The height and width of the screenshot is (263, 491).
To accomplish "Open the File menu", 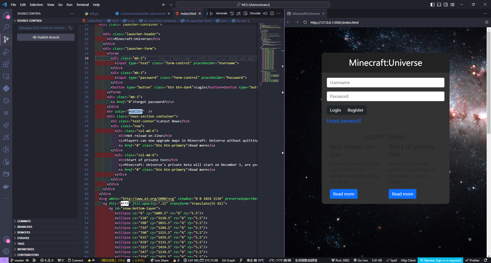I will click(x=14, y=5).
